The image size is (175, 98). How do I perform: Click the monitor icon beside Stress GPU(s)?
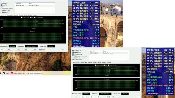tap(73, 60)
